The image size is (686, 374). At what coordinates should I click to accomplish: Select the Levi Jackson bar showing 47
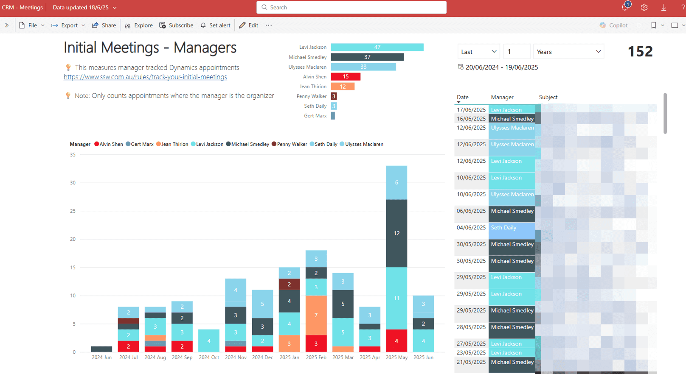click(377, 47)
